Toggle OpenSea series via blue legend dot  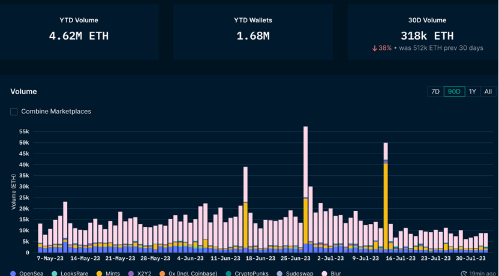13,274
